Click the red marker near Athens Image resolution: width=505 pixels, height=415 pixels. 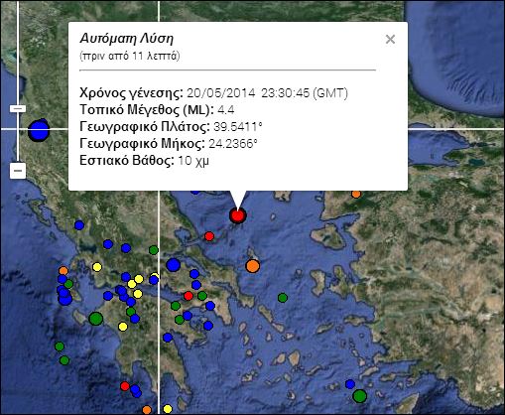(x=189, y=296)
